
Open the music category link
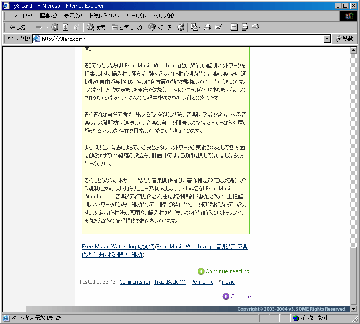coord(228,282)
